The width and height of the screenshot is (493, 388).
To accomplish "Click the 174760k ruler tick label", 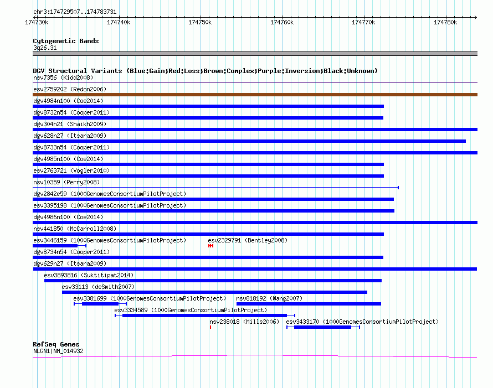I will 282,22.
